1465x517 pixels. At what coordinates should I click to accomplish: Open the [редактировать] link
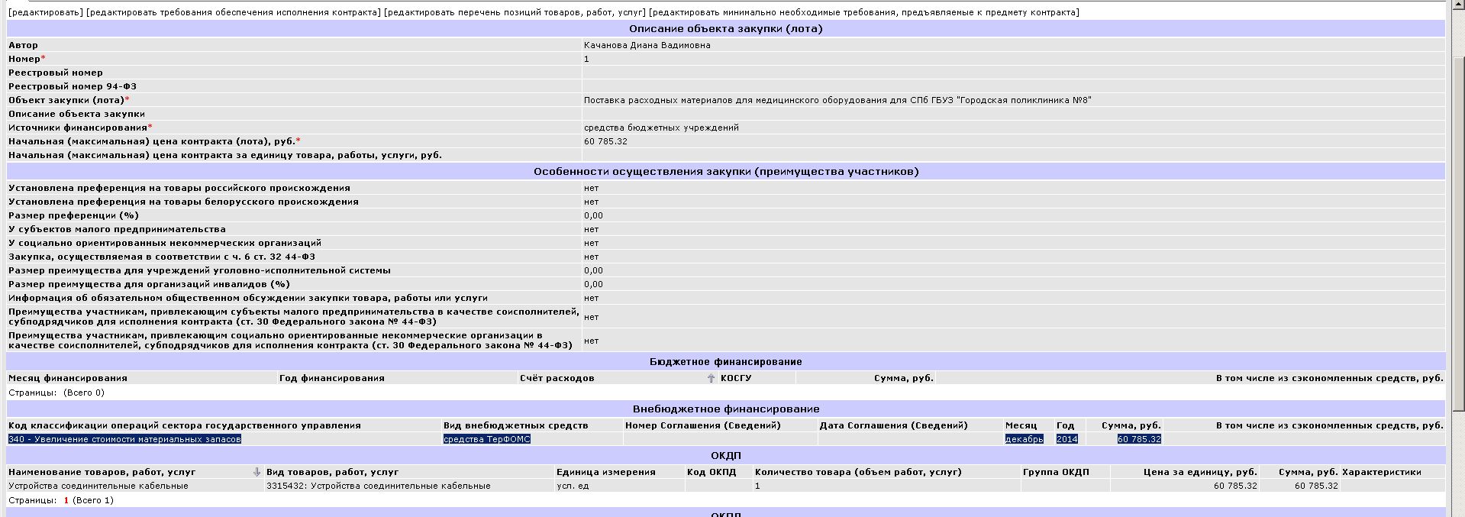[x=45, y=12]
